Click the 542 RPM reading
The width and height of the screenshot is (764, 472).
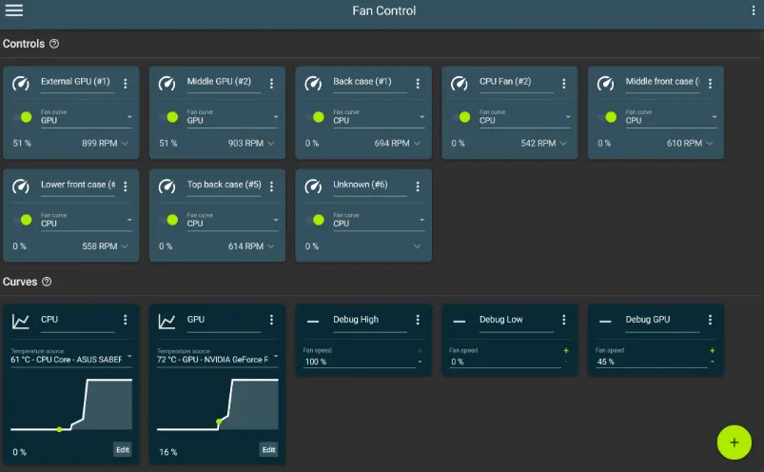[x=538, y=143]
